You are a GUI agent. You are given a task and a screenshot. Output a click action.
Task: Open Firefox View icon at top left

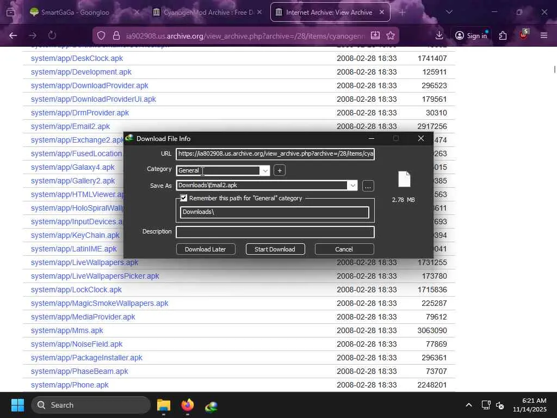11,13
